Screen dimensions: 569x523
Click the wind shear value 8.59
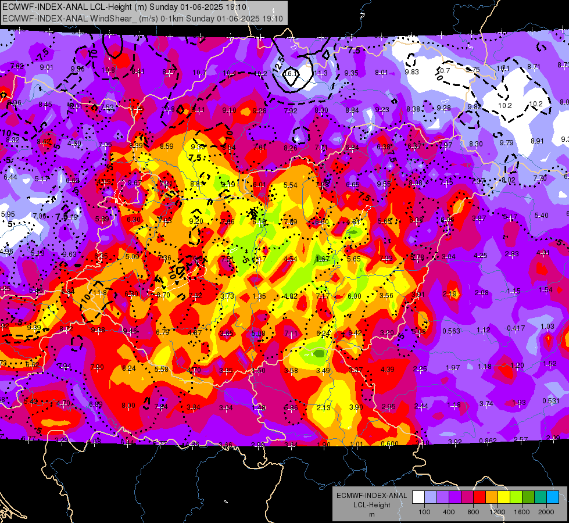point(167,146)
